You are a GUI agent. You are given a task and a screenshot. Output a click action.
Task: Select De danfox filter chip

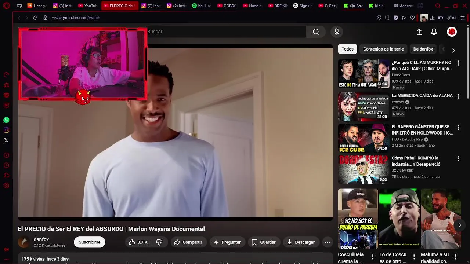pos(423,49)
